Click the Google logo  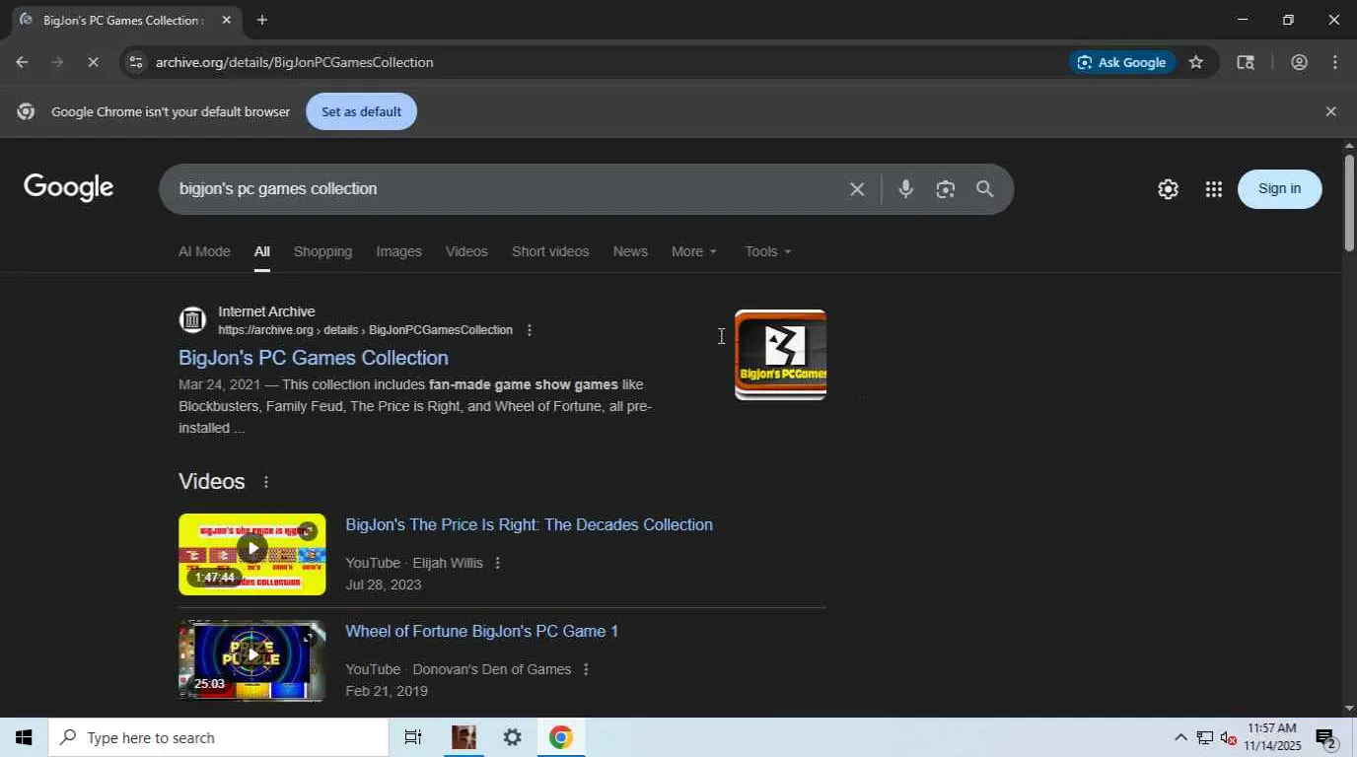tap(69, 187)
